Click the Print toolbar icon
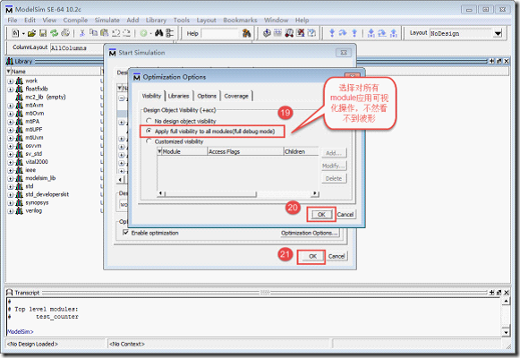This screenshot has width=520, height=358. (65, 33)
